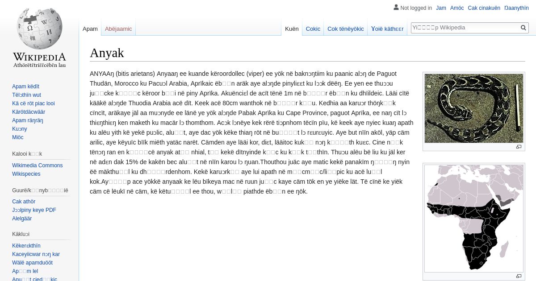Click the Anyak page heading
Image resolution: width=536 pixels, height=281 pixels.
tap(107, 53)
